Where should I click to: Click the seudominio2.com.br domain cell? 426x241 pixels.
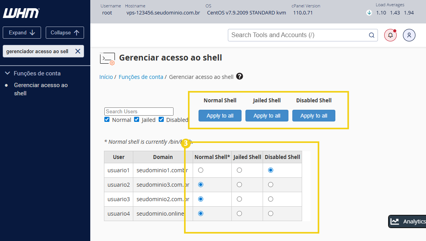coord(163,199)
